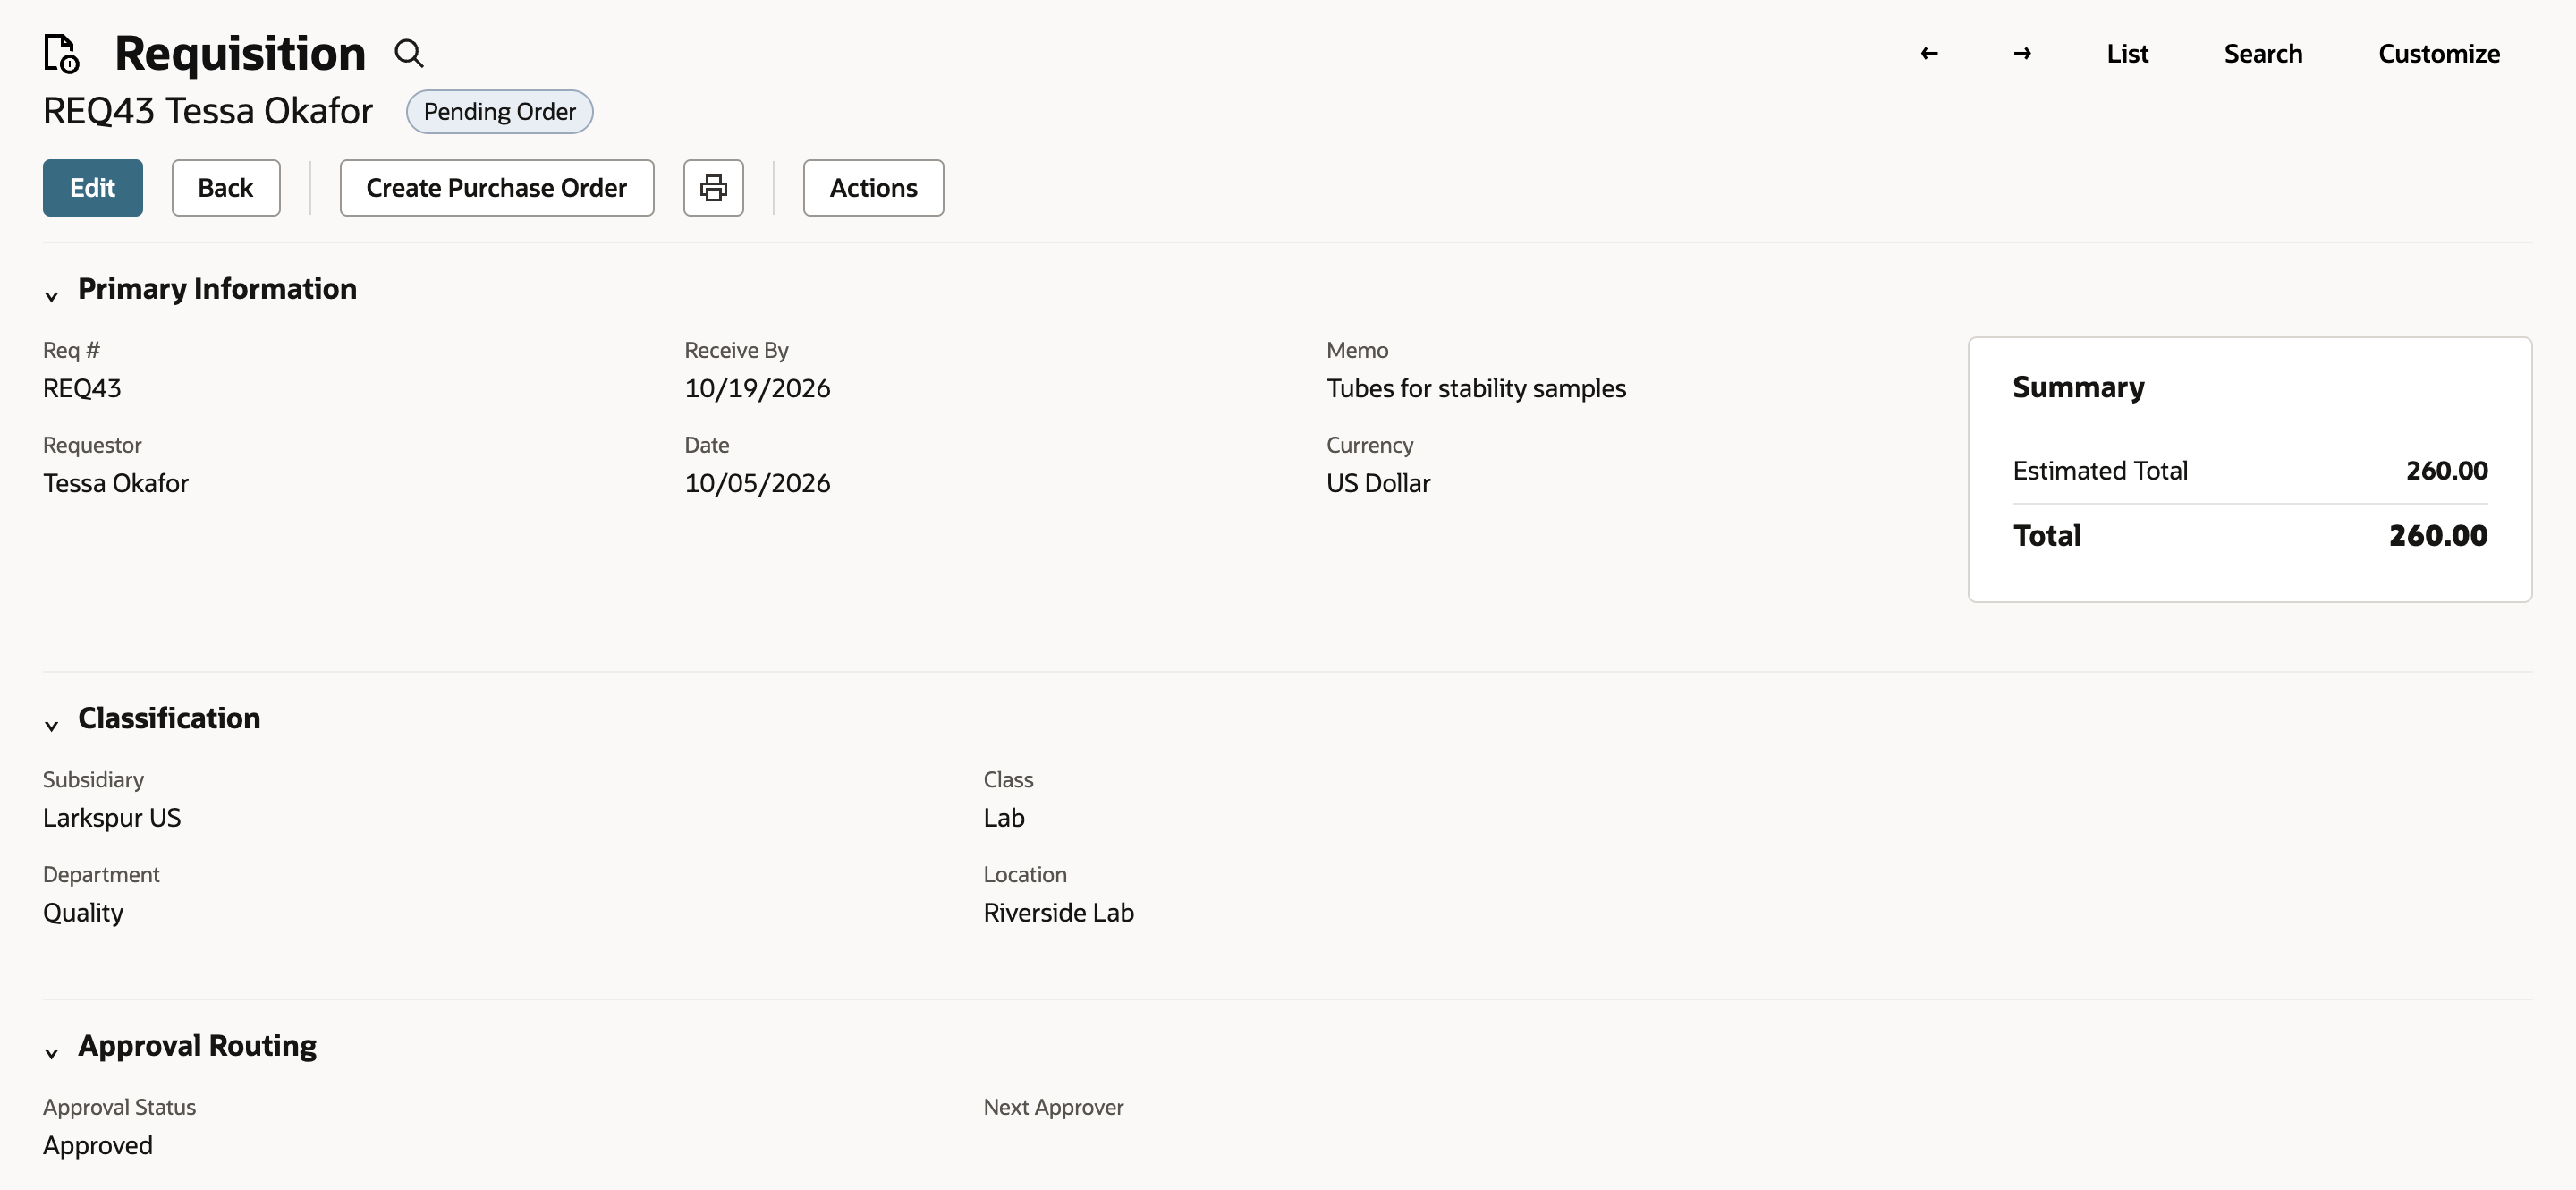
Task: Collapse the Approval Routing section
Action: coord(51,1052)
